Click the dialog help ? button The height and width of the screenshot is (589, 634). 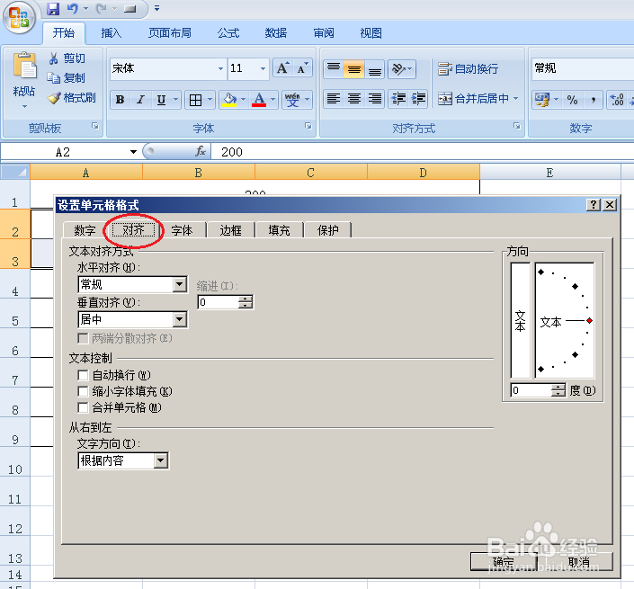pos(594,204)
